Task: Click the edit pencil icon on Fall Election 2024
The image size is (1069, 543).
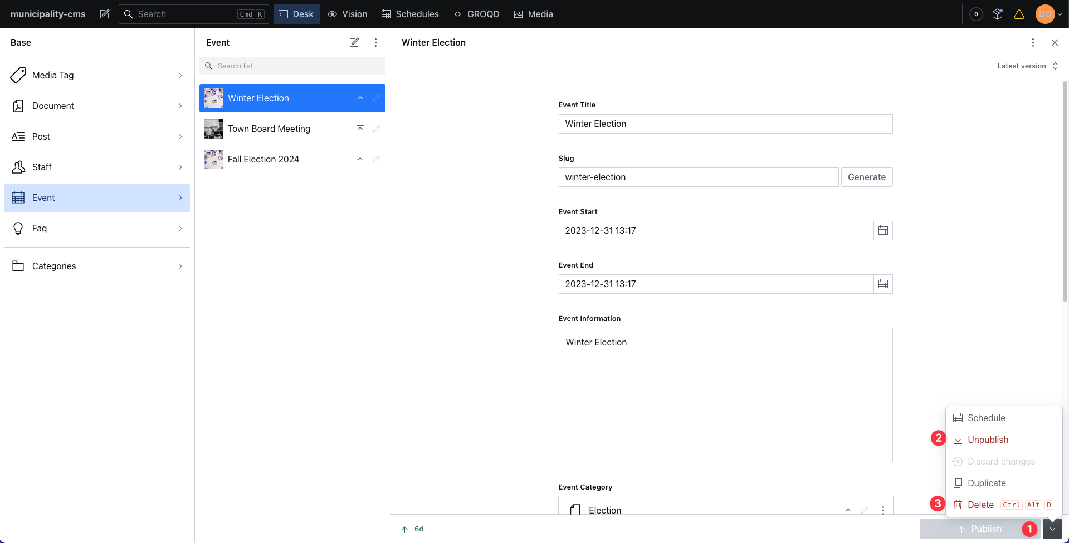Action: (377, 159)
